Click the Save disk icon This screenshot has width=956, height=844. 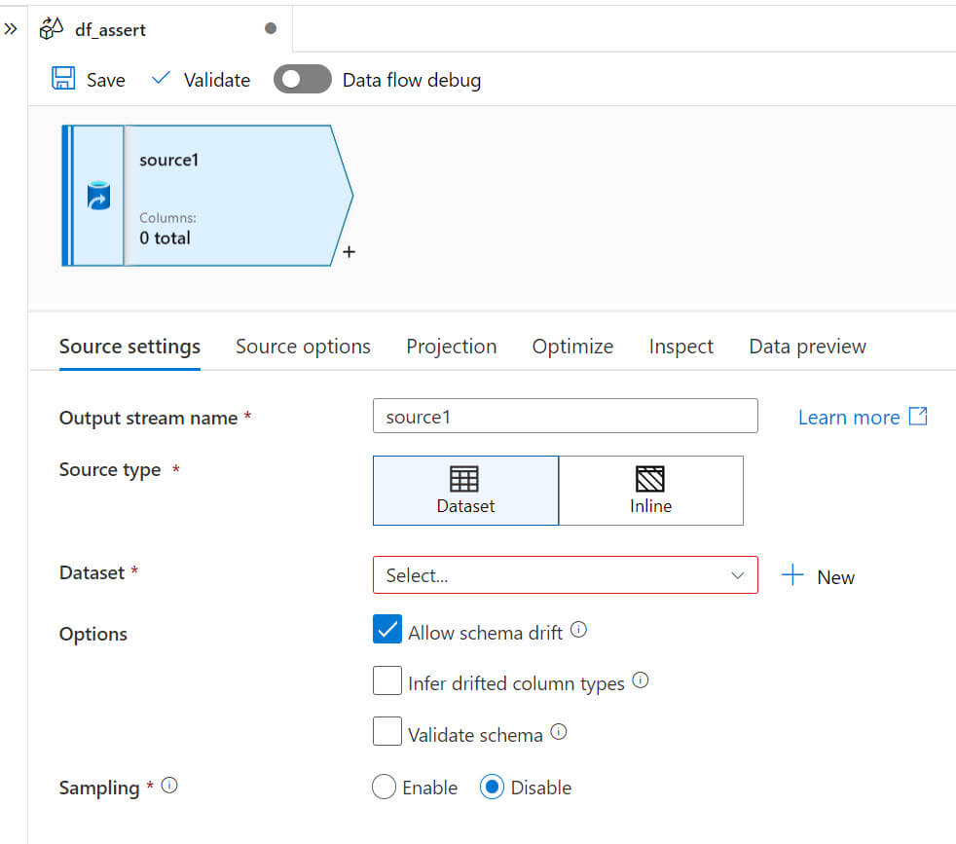tap(63, 80)
